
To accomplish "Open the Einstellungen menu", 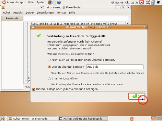I will [x=45, y=13].
